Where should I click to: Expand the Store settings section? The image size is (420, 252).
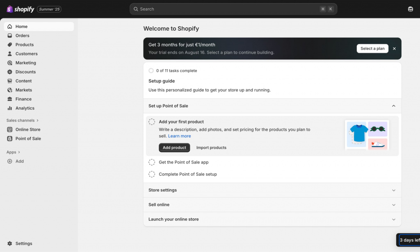[393, 190]
